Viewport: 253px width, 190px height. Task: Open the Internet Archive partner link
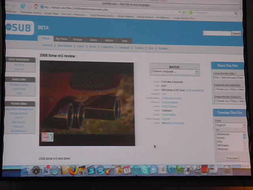(x=19, y=114)
